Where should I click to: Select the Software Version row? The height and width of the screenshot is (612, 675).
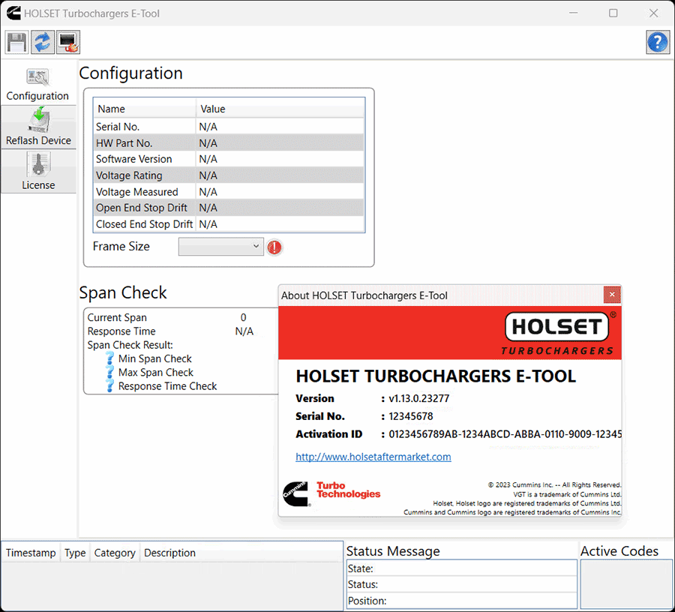229,159
